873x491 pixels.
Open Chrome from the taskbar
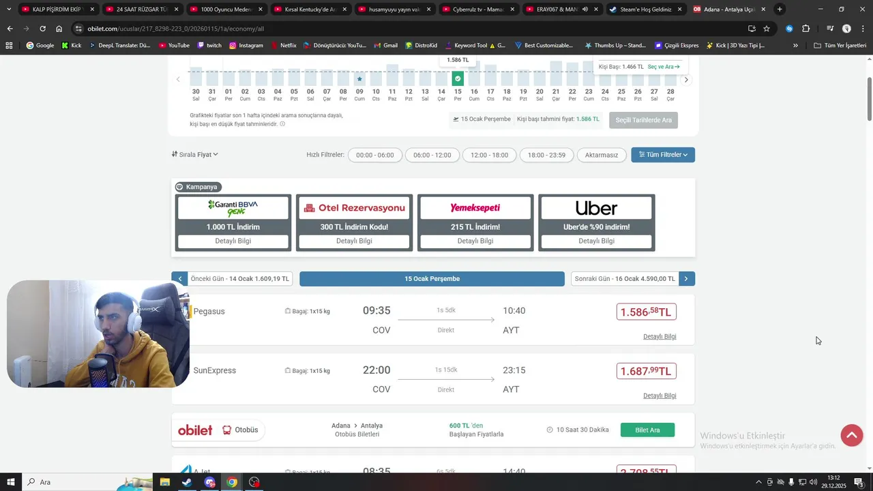(x=232, y=482)
